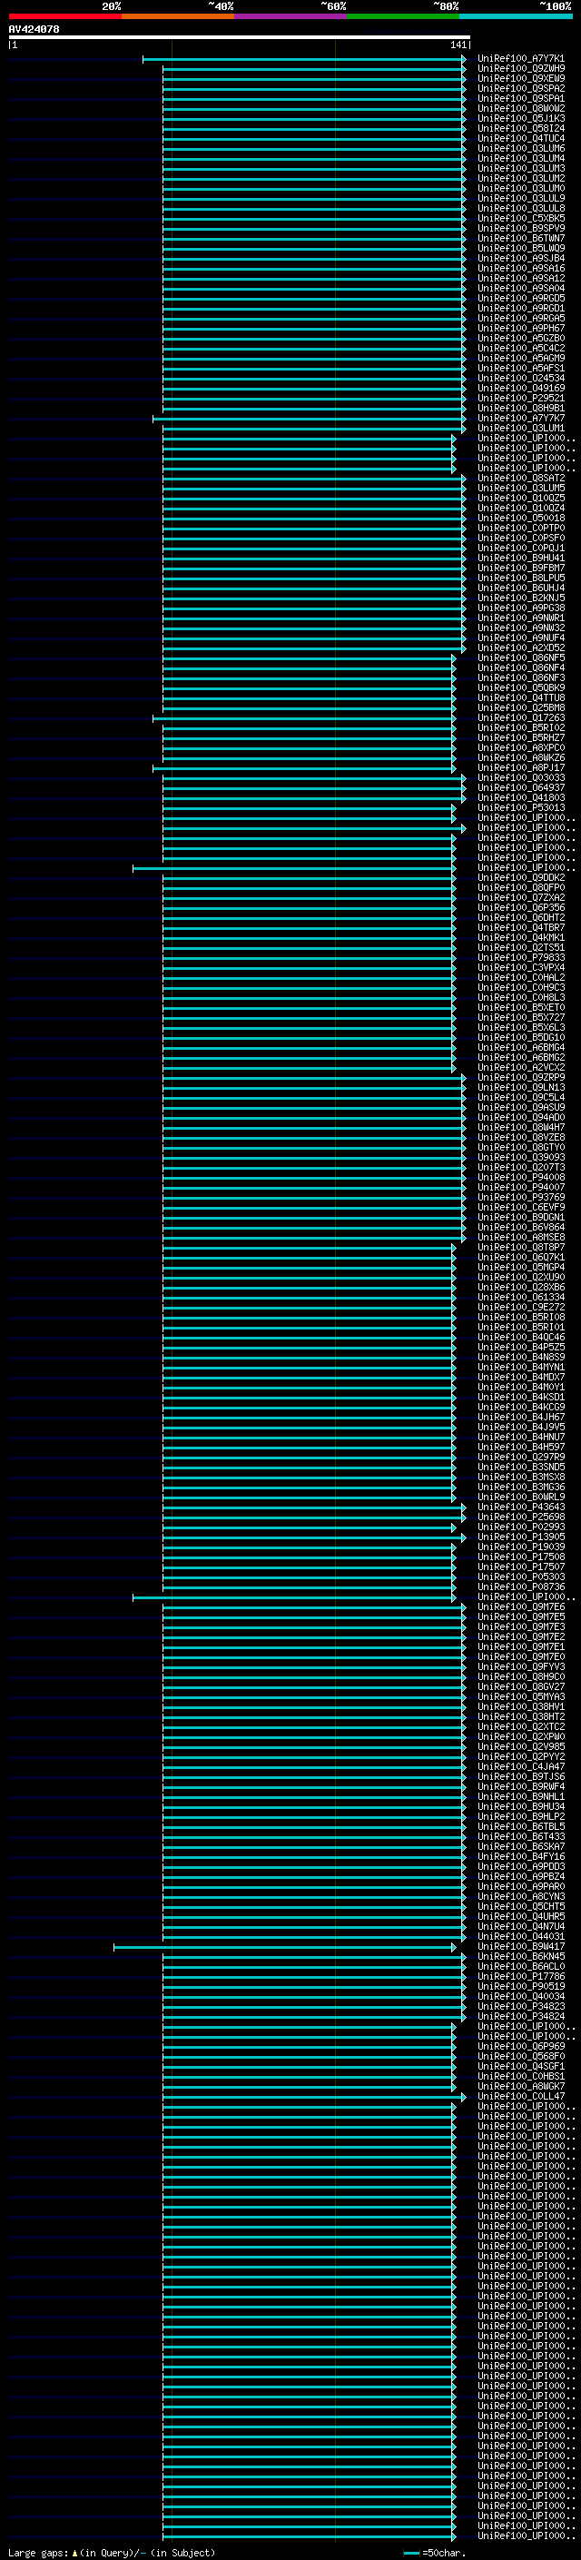Select hit label UniRef100_P17786
The width and height of the screenshot is (581, 2560).
520,1976
